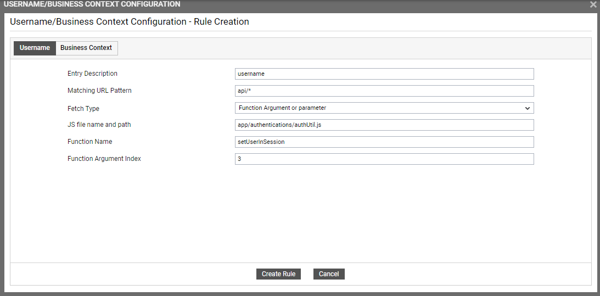Image resolution: width=600 pixels, height=296 pixels.
Task: Click the 'Matching URL Pattern' label
Action: pos(99,91)
